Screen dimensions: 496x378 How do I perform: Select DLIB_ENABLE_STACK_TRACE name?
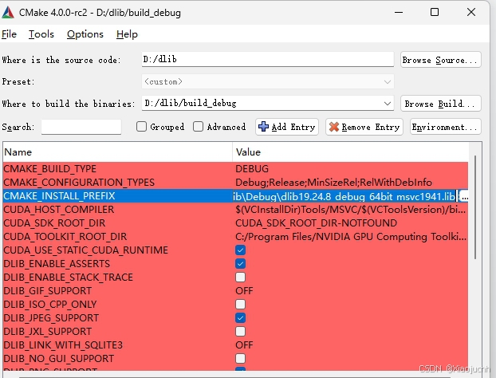pos(69,278)
